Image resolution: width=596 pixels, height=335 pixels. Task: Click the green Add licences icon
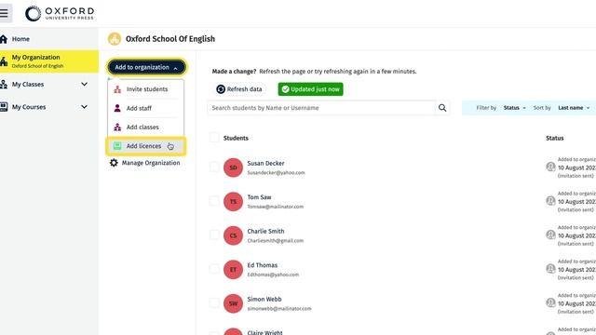pos(117,146)
